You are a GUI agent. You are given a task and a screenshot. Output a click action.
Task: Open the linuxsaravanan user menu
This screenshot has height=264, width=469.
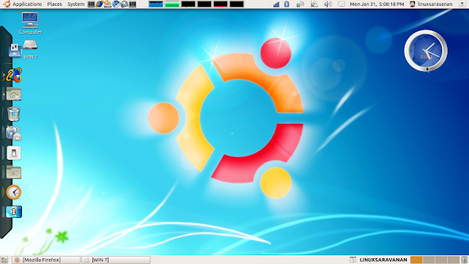pyautogui.click(x=431, y=4)
